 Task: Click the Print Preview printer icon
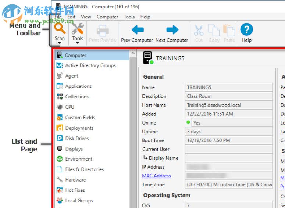point(103,31)
